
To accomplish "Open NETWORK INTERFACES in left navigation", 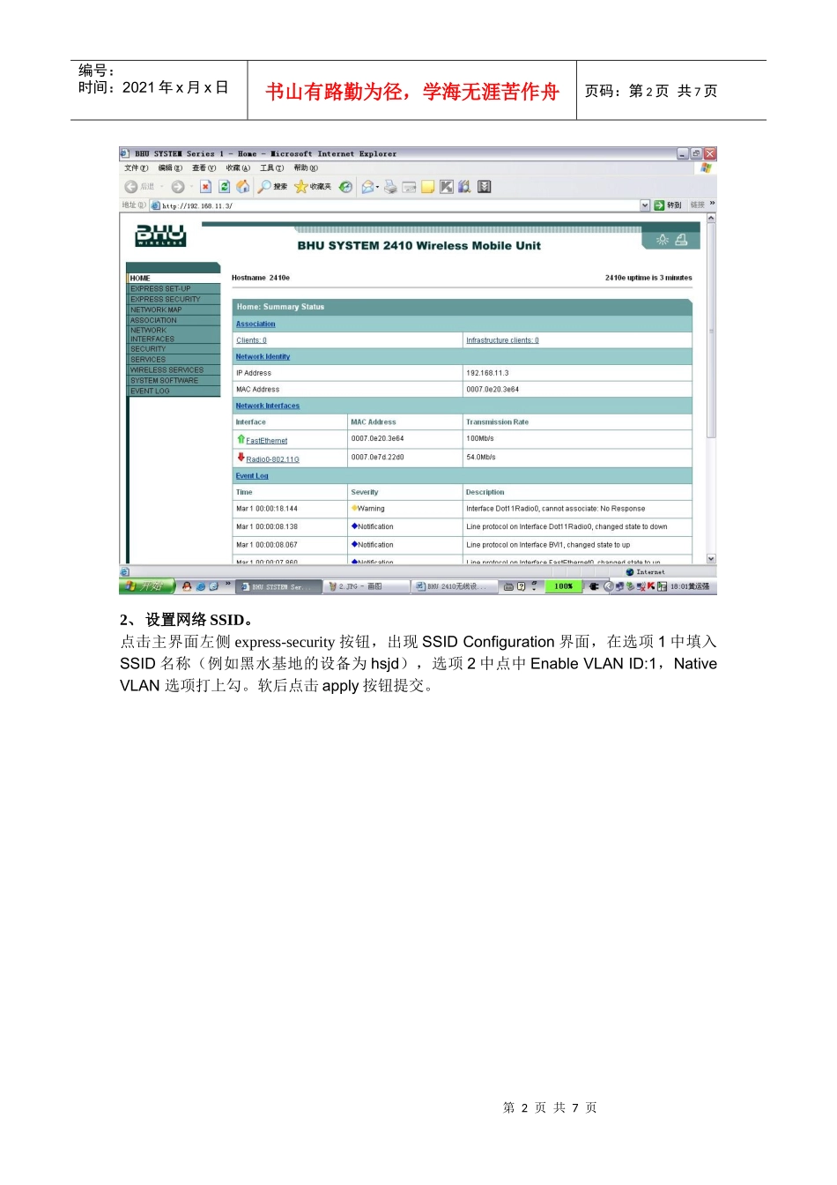I will [x=174, y=334].
